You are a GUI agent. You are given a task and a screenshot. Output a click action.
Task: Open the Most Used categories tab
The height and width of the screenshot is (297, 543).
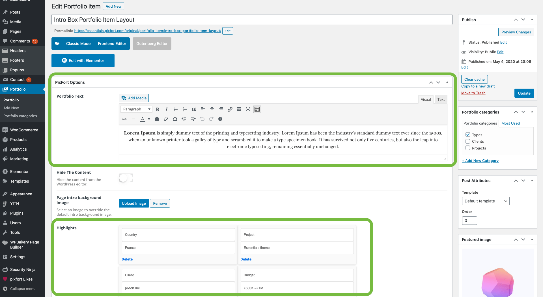(510, 123)
